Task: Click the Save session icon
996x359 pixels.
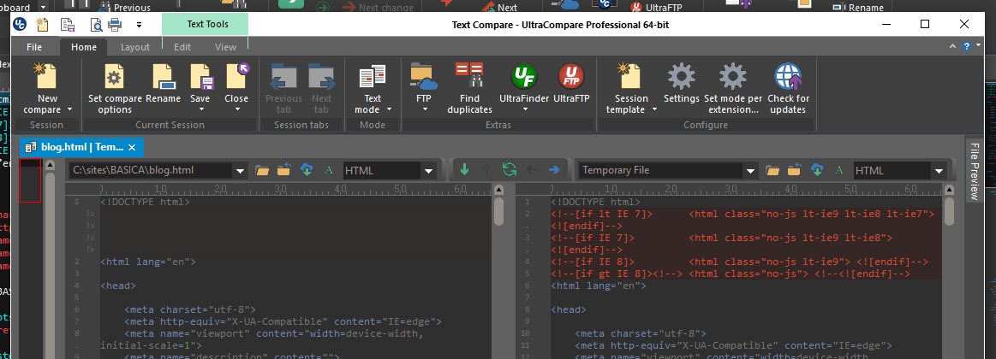Action: pyautogui.click(x=201, y=77)
